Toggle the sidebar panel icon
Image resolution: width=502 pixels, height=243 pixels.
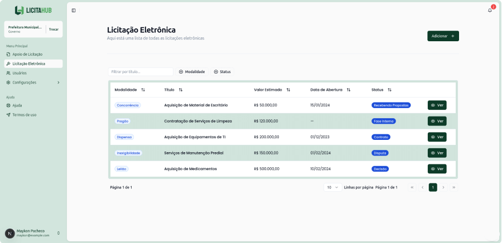[74, 11]
